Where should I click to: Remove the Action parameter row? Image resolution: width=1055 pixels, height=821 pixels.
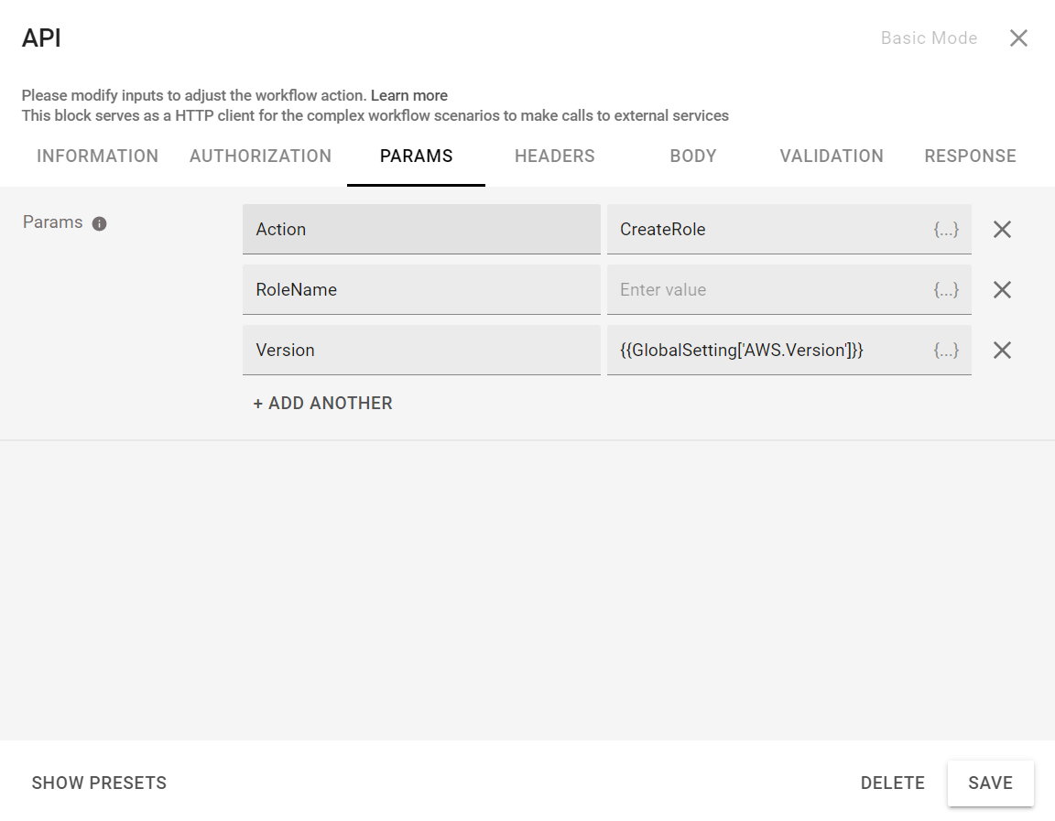1002,230
